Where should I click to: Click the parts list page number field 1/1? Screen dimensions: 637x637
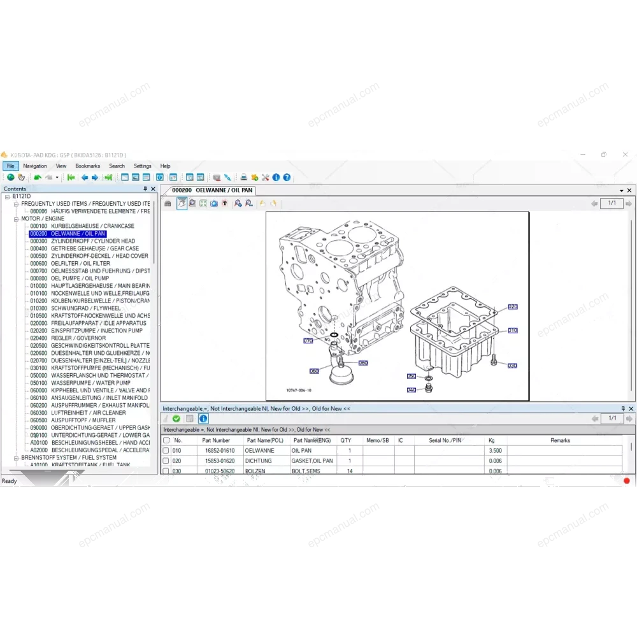(612, 419)
